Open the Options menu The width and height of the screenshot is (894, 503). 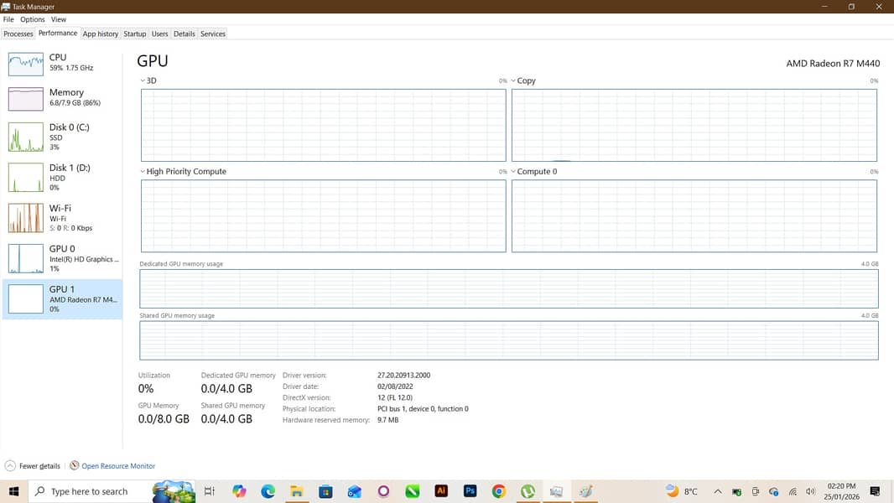click(x=33, y=19)
